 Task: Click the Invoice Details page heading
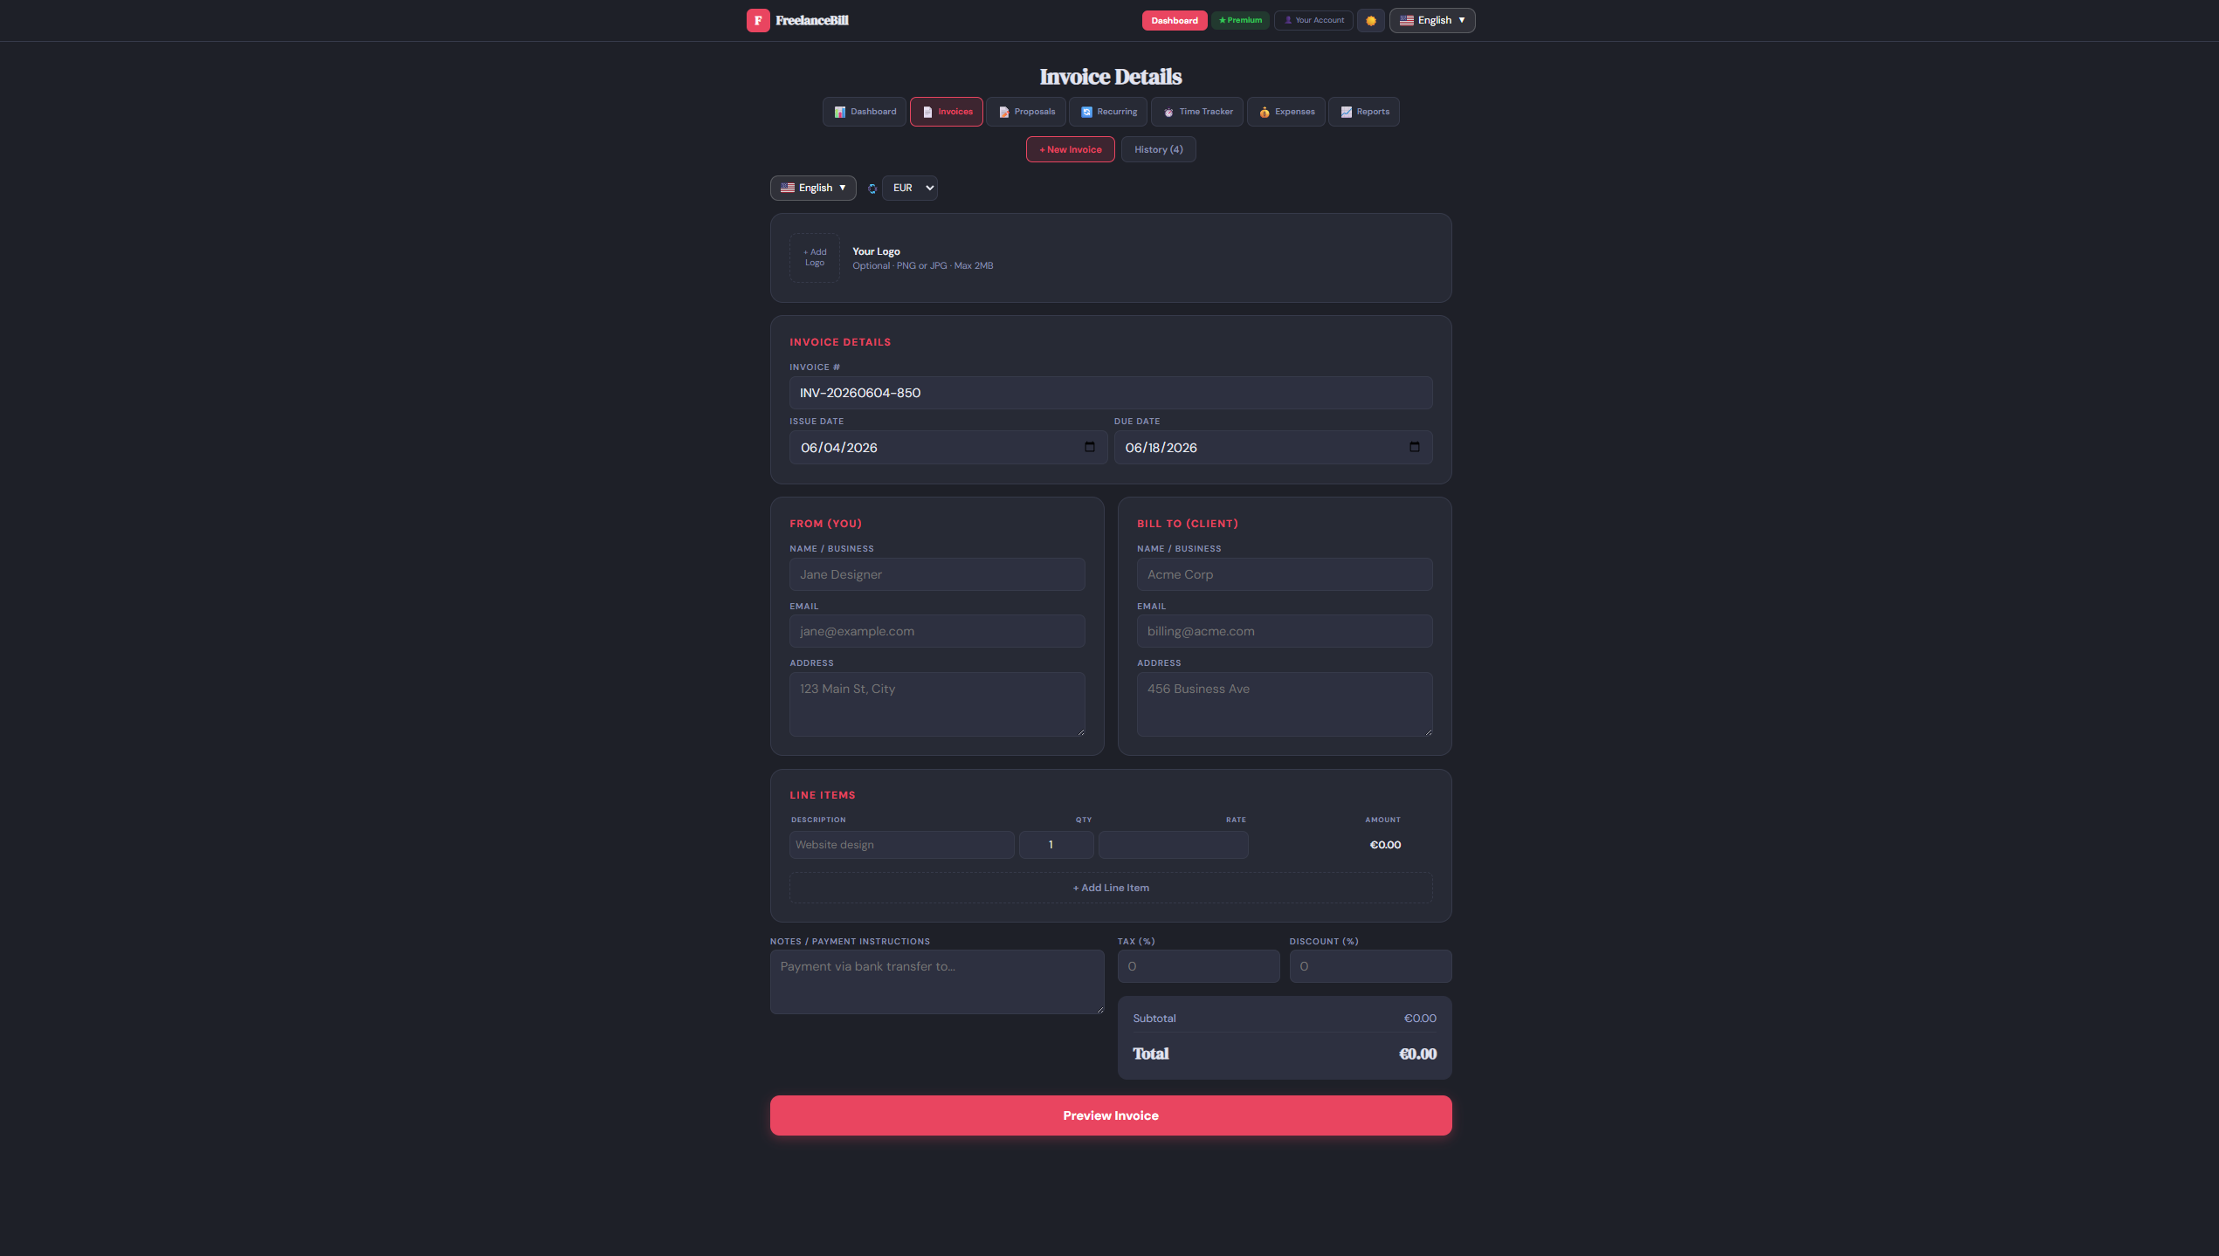point(1110,77)
